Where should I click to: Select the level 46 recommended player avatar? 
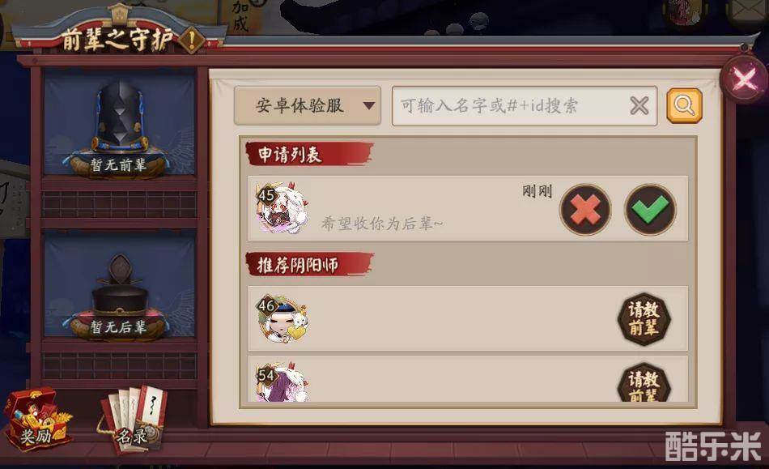pyautogui.click(x=282, y=318)
